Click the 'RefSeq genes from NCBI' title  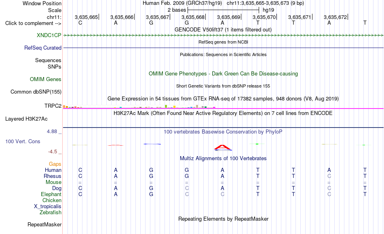[223, 42]
